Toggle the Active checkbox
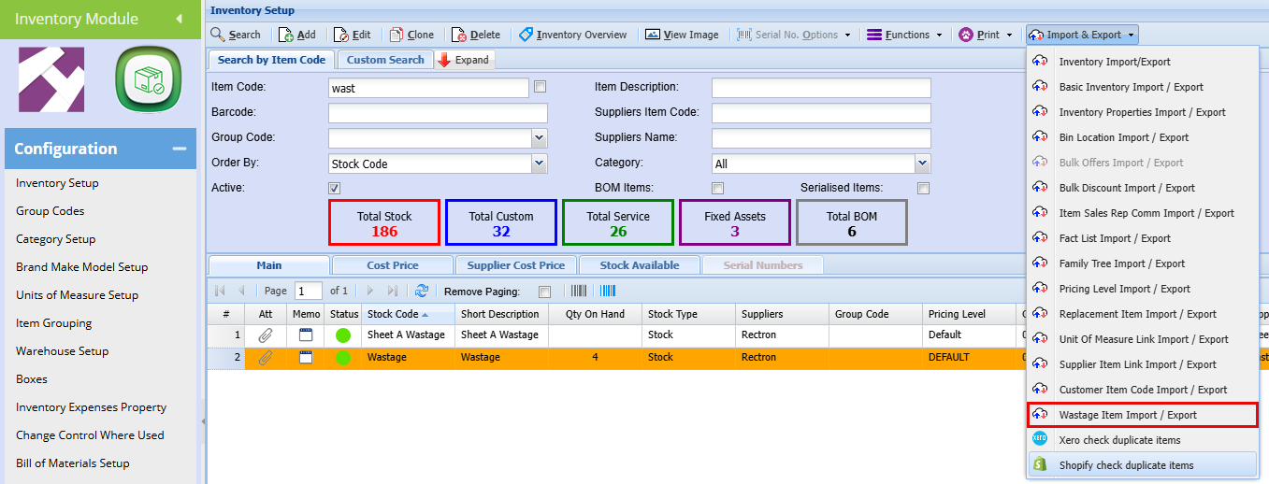1269x484 pixels. [x=335, y=188]
